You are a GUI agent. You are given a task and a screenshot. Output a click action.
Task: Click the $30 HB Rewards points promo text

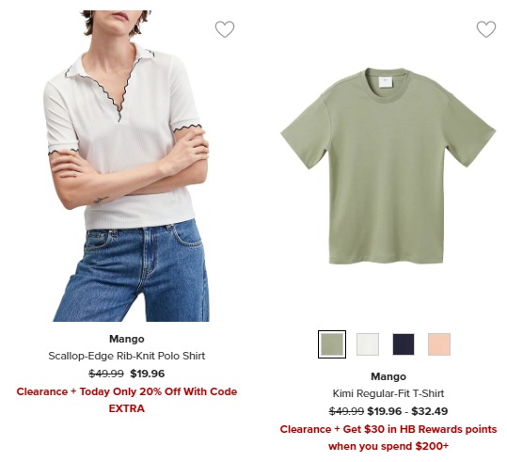click(388, 438)
